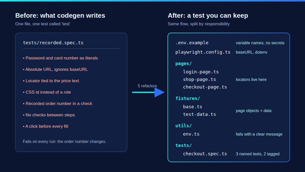Click annotation 'variable names, no secrets'

tap(260, 43)
